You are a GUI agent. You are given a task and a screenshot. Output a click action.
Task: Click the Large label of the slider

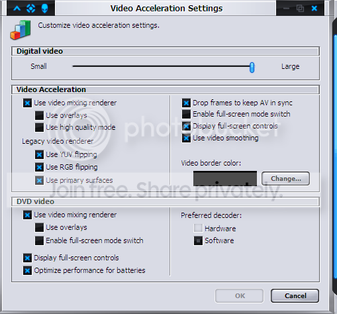(291, 66)
